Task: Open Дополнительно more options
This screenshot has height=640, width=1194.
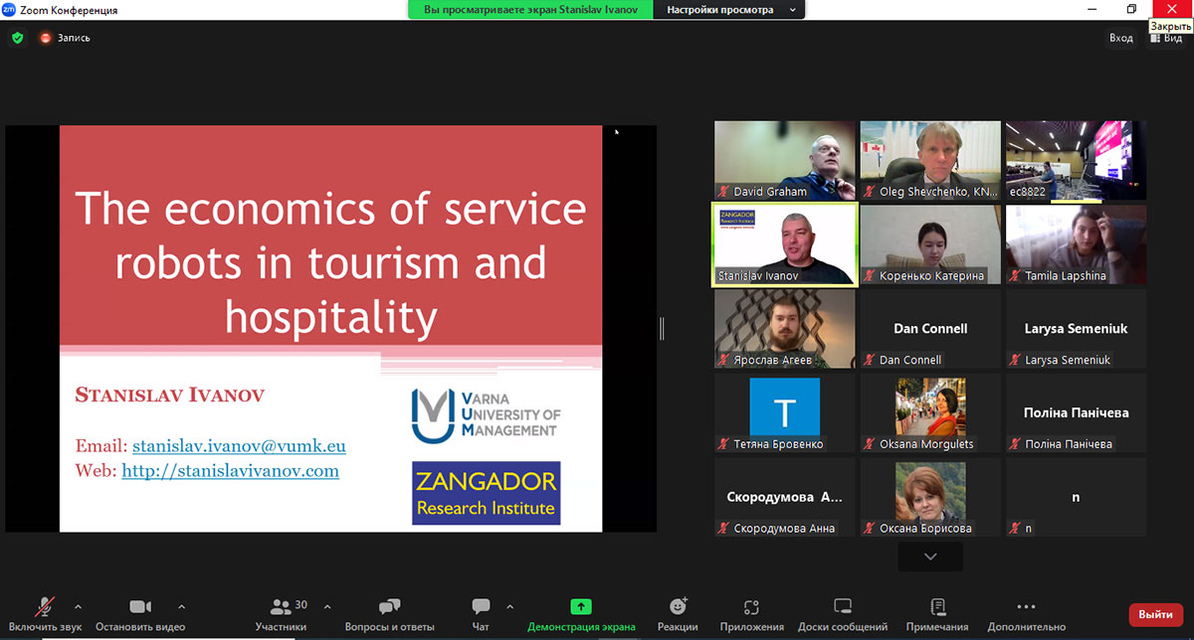Action: pyautogui.click(x=1026, y=614)
